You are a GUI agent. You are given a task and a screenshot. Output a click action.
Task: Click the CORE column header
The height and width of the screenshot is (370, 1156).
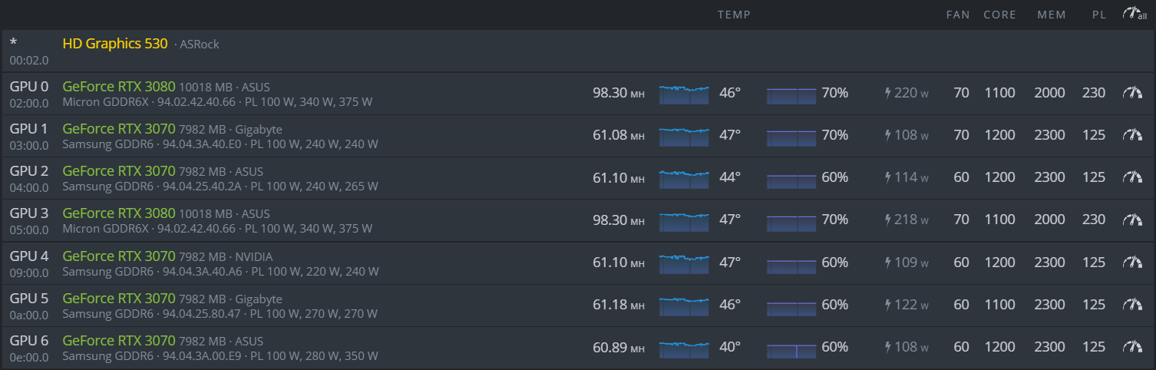(x=999, y=15)
